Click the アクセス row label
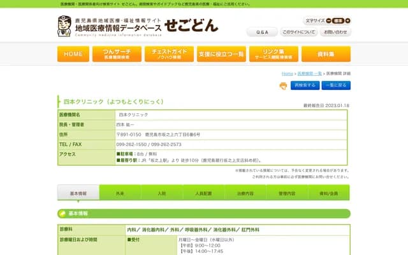 tap(68, 154)
